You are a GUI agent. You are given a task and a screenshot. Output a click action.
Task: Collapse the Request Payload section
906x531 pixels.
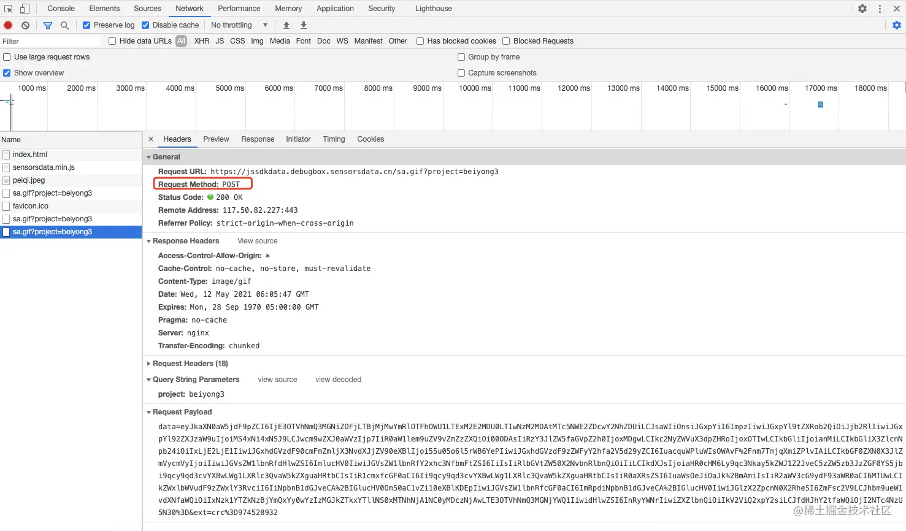148,412
